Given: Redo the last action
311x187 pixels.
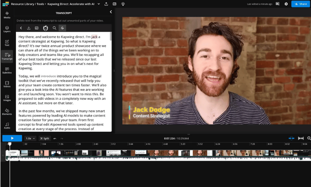Looking at the screenshot, I should click(x=62, y=139).
